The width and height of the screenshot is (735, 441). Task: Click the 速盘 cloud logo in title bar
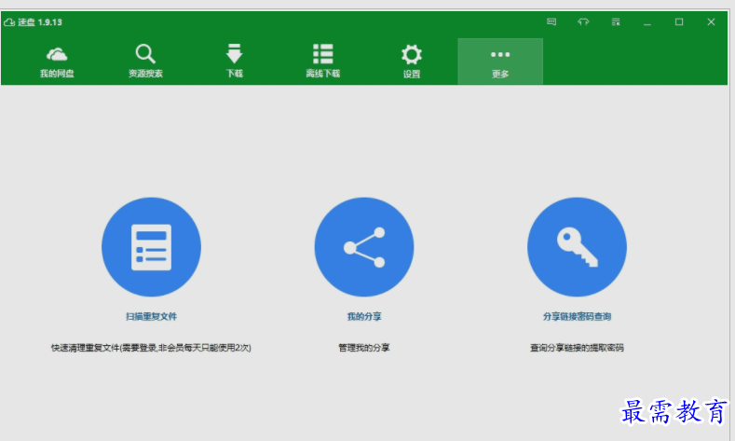(x=9, y=22)
